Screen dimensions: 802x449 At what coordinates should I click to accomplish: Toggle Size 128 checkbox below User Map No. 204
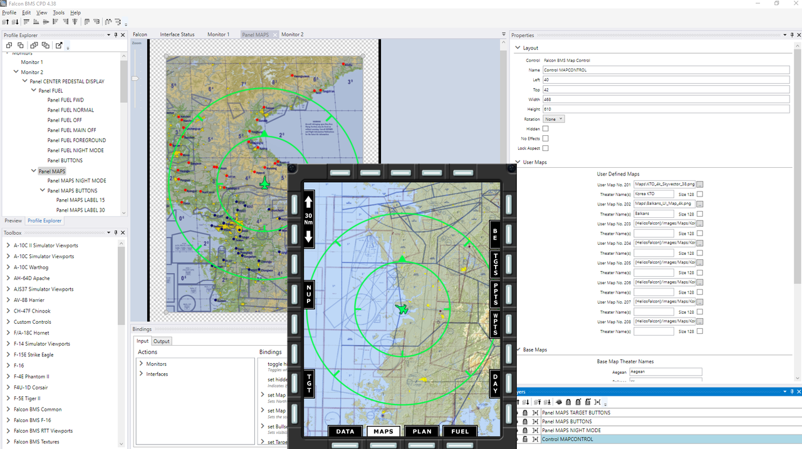point(700,253)
